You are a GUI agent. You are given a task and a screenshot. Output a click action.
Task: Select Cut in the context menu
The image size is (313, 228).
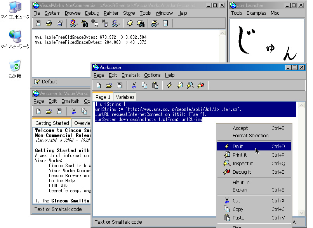click(x=254, y=201)
